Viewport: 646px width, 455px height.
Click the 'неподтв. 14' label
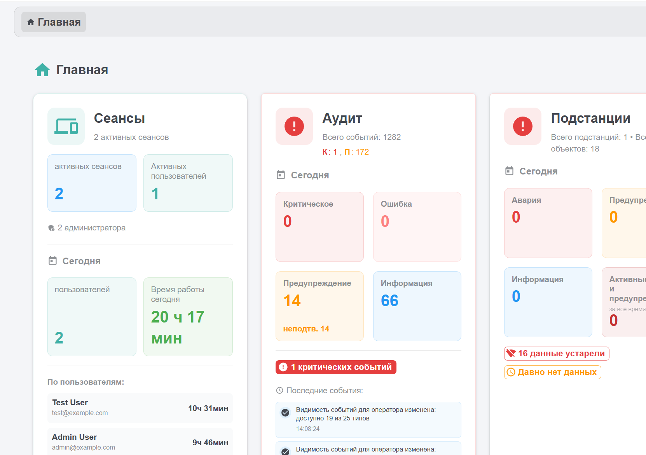click(306, 329)
